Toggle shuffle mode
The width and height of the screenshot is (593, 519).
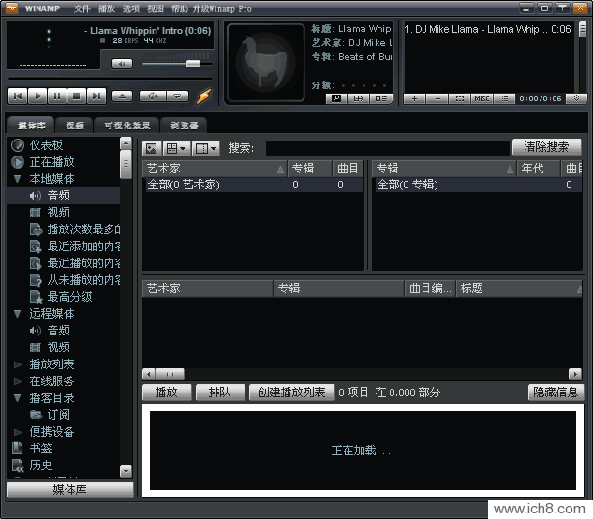coord(153,96)
